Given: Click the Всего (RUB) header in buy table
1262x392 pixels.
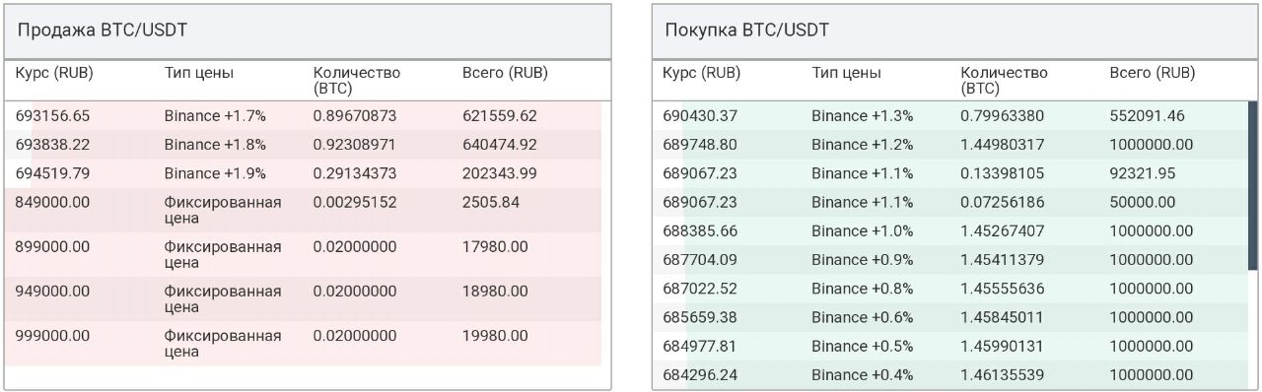Looking at the screenshot, I should pyautogui.click(x=1152, y=73).
